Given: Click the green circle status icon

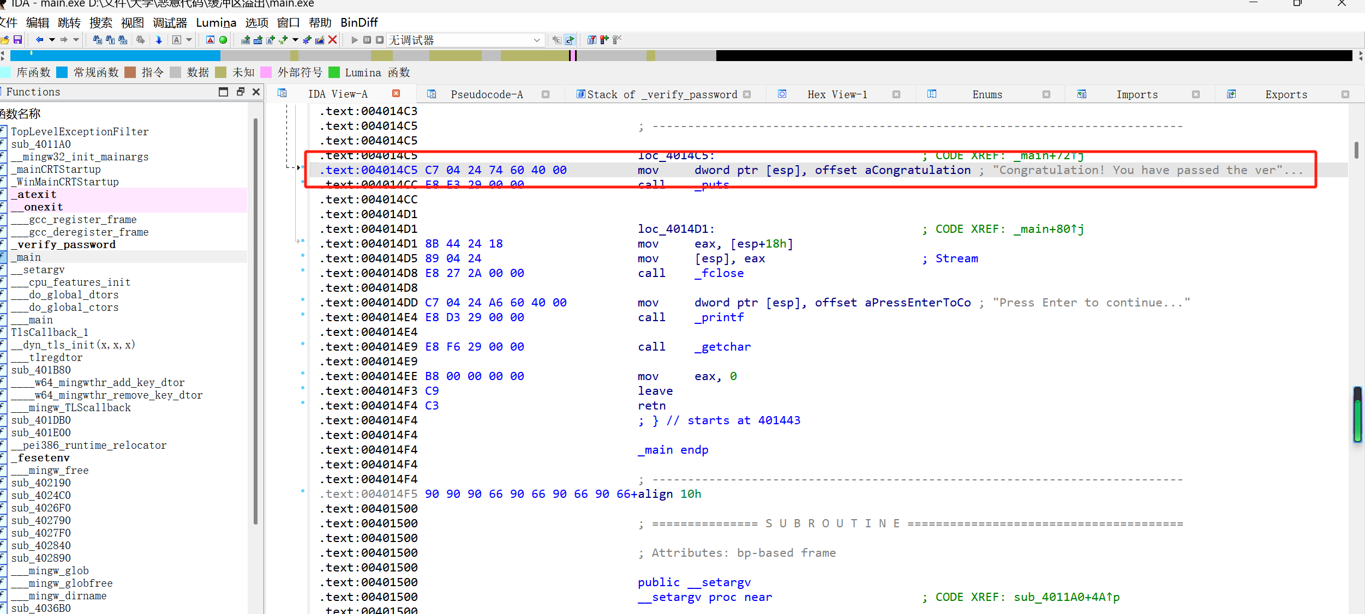Looking at the screenshot, I should tap(223, 40).
